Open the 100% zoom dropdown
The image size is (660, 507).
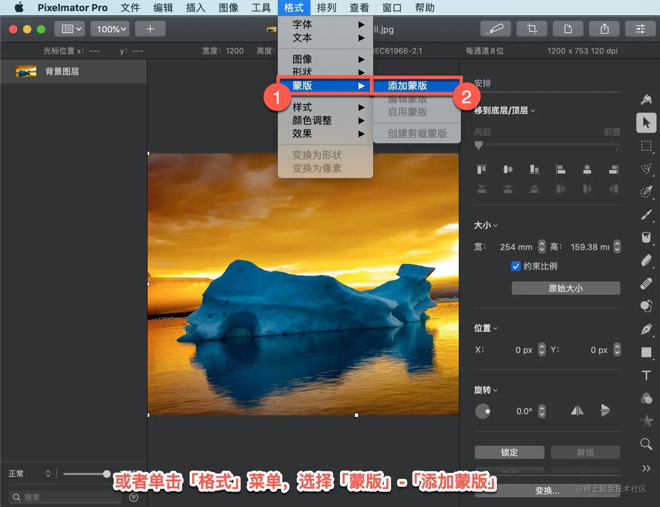tap(110, 29)
